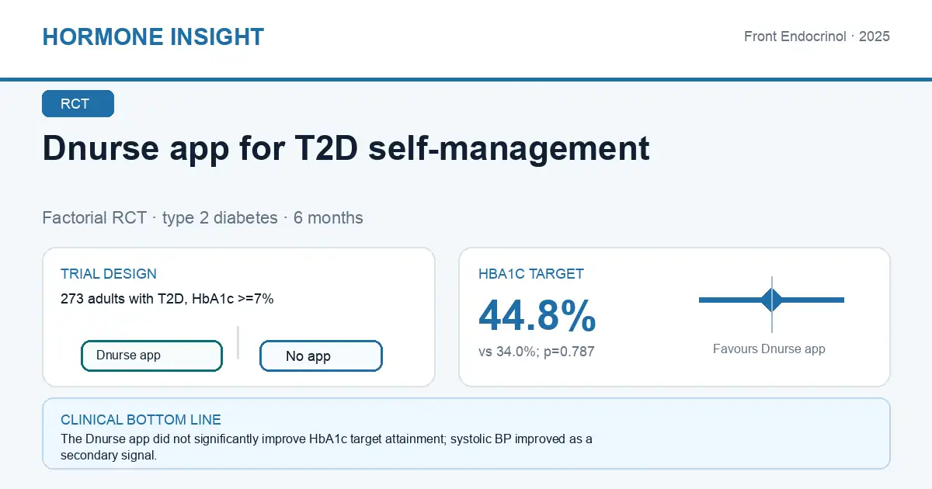Open the Front Endocrinol 2025 citation
This screenshot has height=489, width=932.
click(x=817, y=36)
